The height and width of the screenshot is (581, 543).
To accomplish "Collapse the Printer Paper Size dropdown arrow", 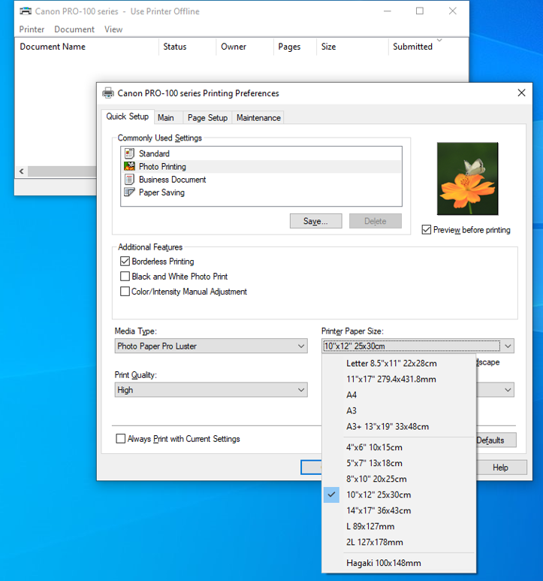I will point(508,346).
